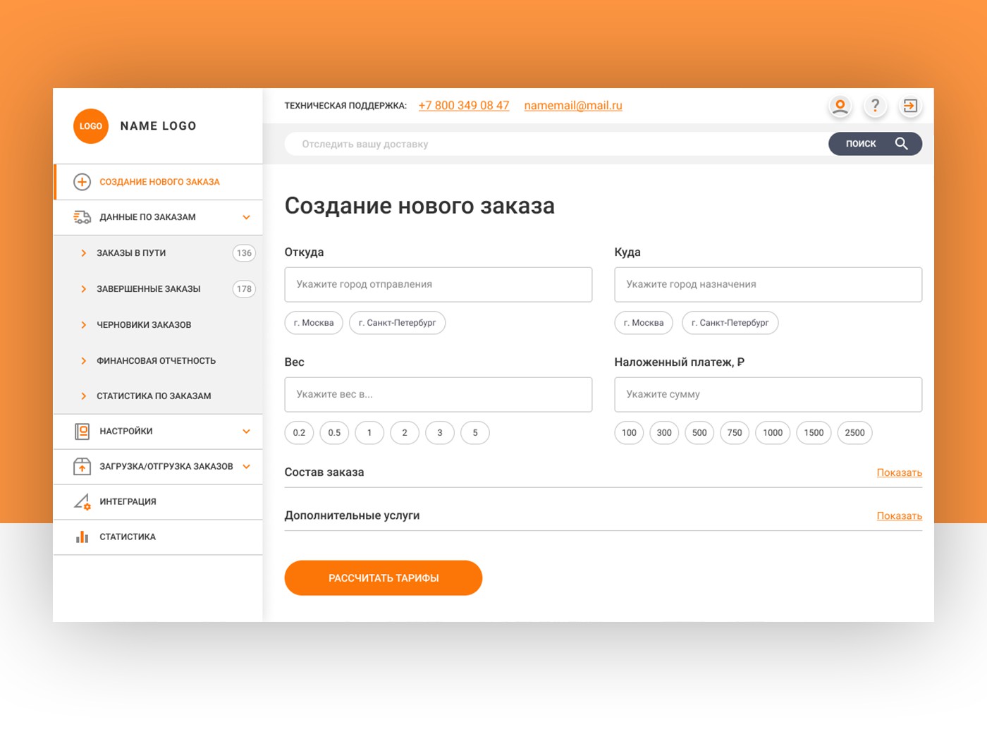Screen dimensions: 987x734
Task: Select payment amount preset 2500
Action: (854, 433)
